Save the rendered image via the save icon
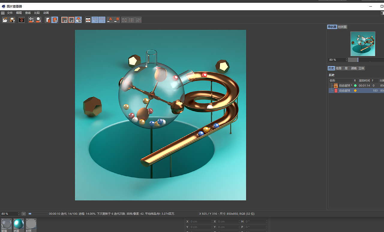The image size is (384, 232). click(x=12, y=20)
